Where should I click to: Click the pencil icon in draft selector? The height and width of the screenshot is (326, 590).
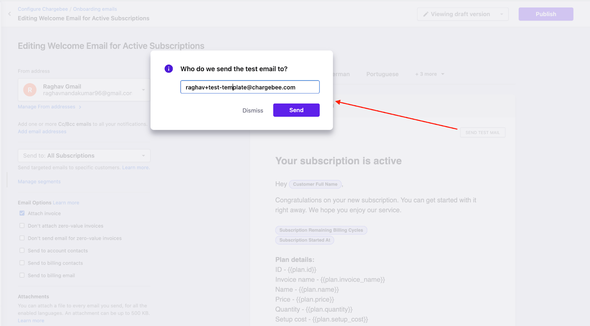pos(426,14)
